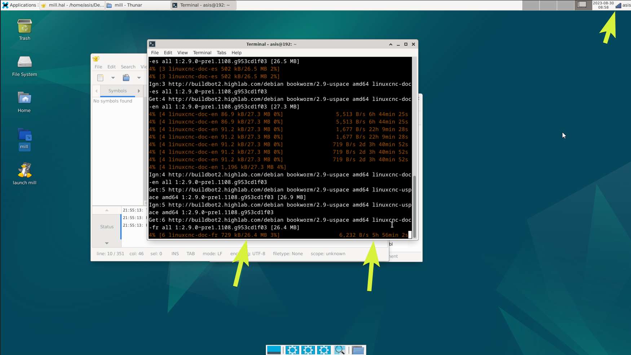Switch to the mill.hal Geany taskbar button
631x355 pixels.
[x=72, y=5]
